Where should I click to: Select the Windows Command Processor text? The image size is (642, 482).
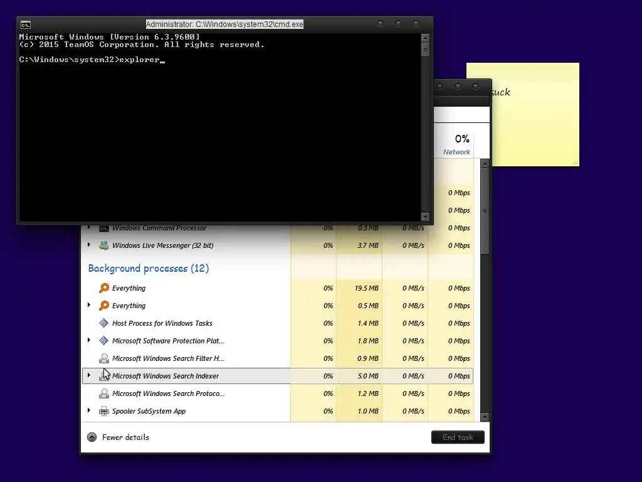click(x=159, y=228)
